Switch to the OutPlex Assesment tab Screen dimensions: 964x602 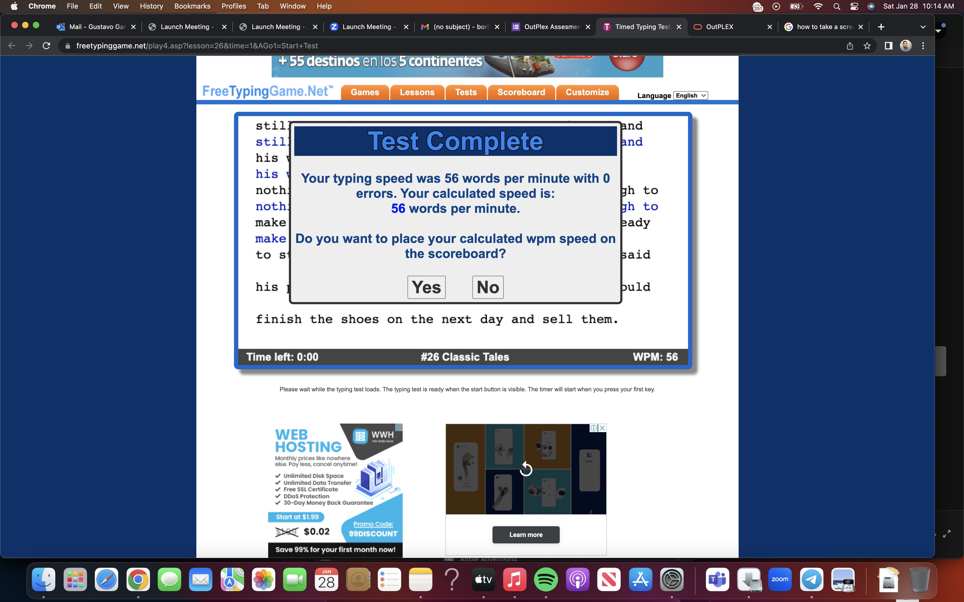[551, 27]
